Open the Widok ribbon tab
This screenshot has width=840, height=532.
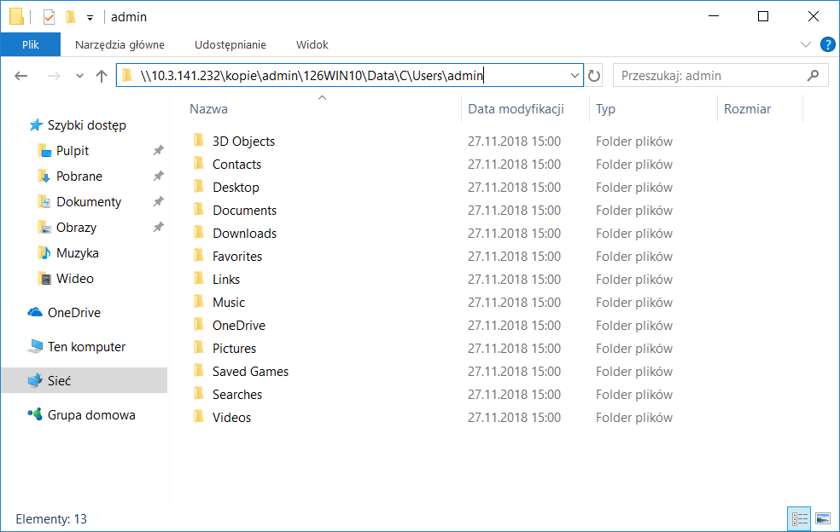(x=312, y=44)
